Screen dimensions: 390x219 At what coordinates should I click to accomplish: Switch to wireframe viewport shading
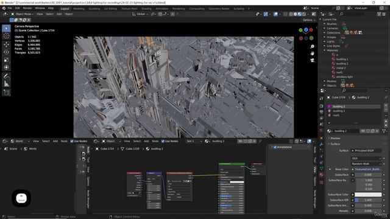coord(291,14)
